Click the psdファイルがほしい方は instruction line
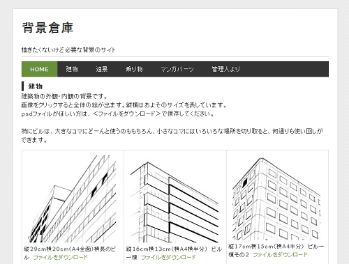 [x=117, y=114]
